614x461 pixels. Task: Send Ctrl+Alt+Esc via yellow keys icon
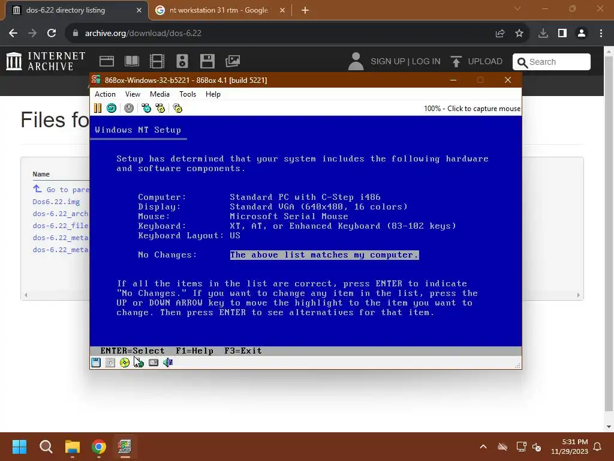(x=160, y=108)
